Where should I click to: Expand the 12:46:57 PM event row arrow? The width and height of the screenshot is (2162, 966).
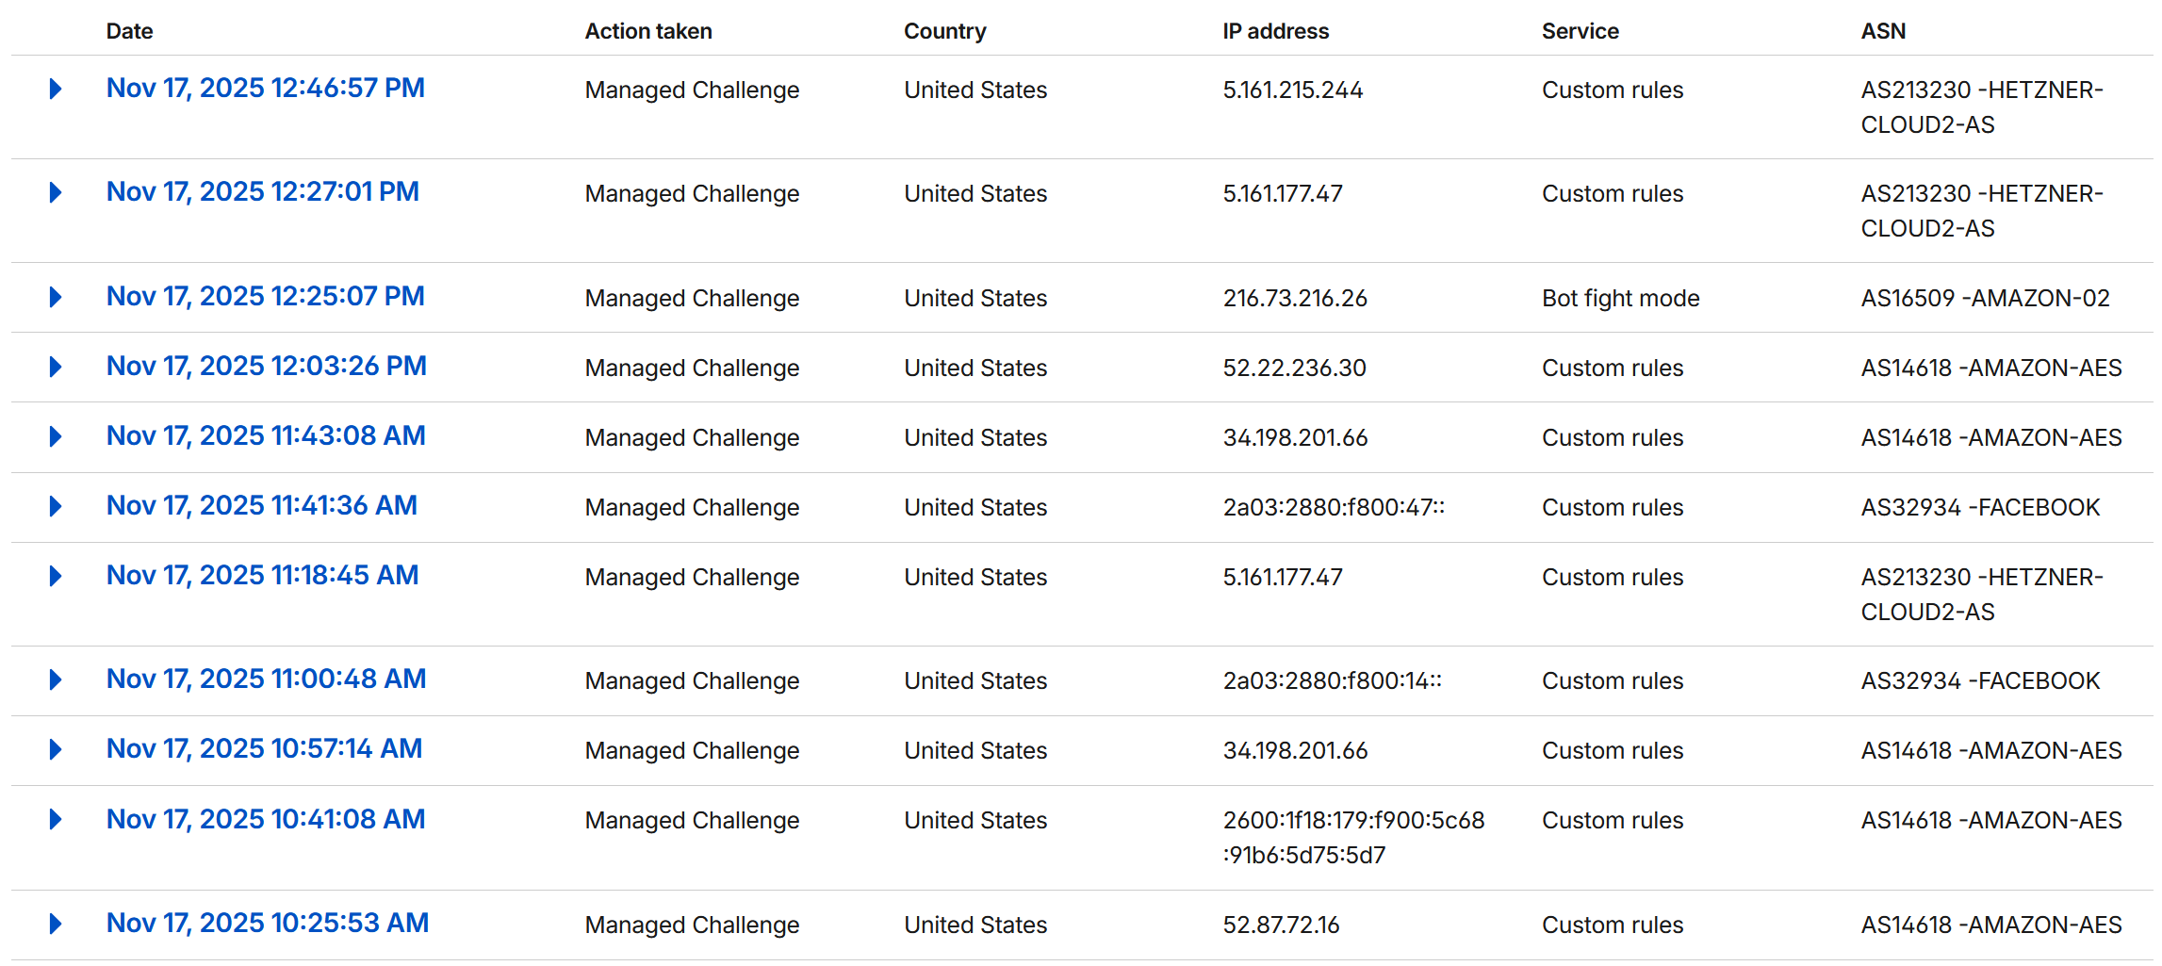pyautogui.click(x=56, y=89)
